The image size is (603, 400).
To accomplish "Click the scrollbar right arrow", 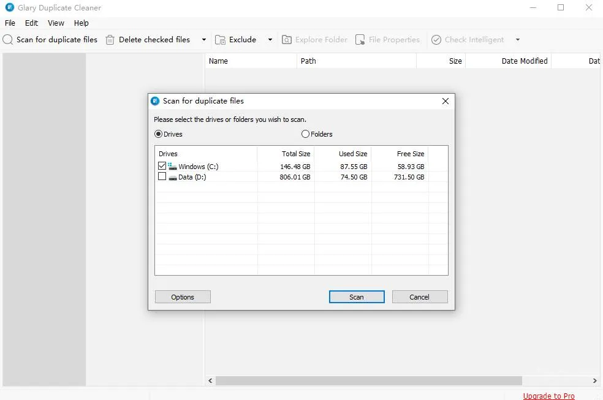I will [x=595, y=381].
